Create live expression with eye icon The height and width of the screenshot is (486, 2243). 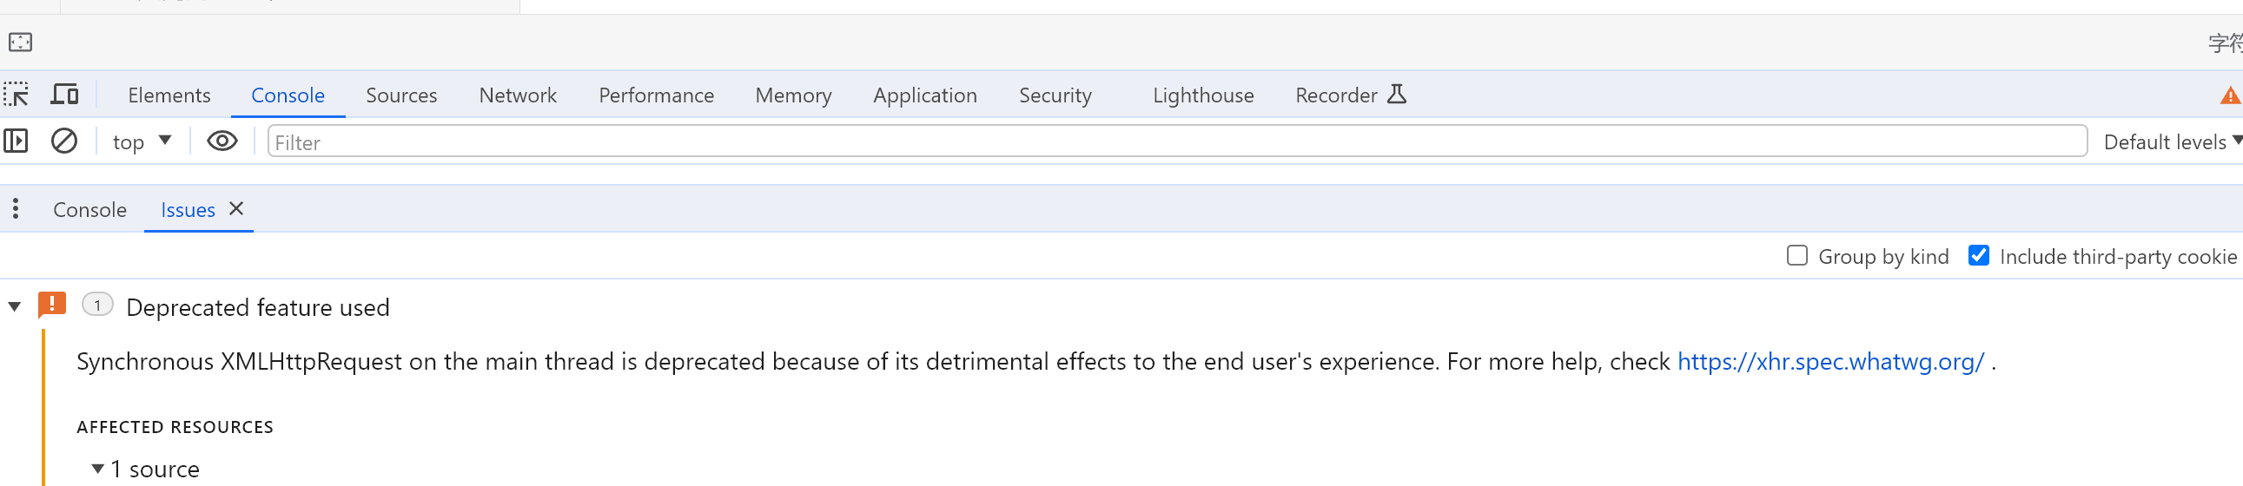pos(222,141)
